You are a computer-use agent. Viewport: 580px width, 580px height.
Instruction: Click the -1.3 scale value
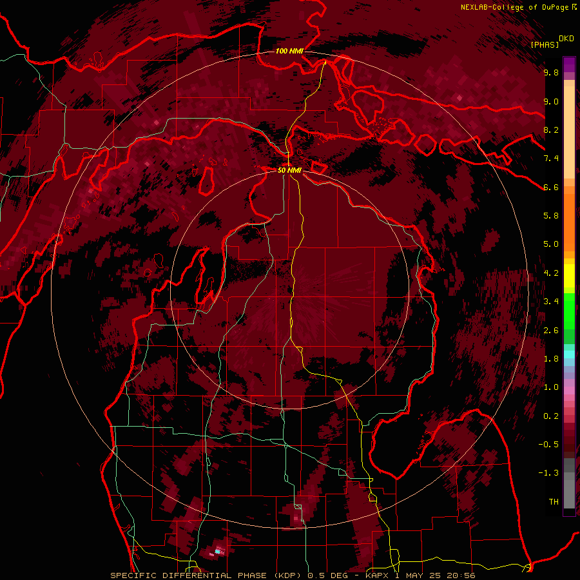pos(548,473)
